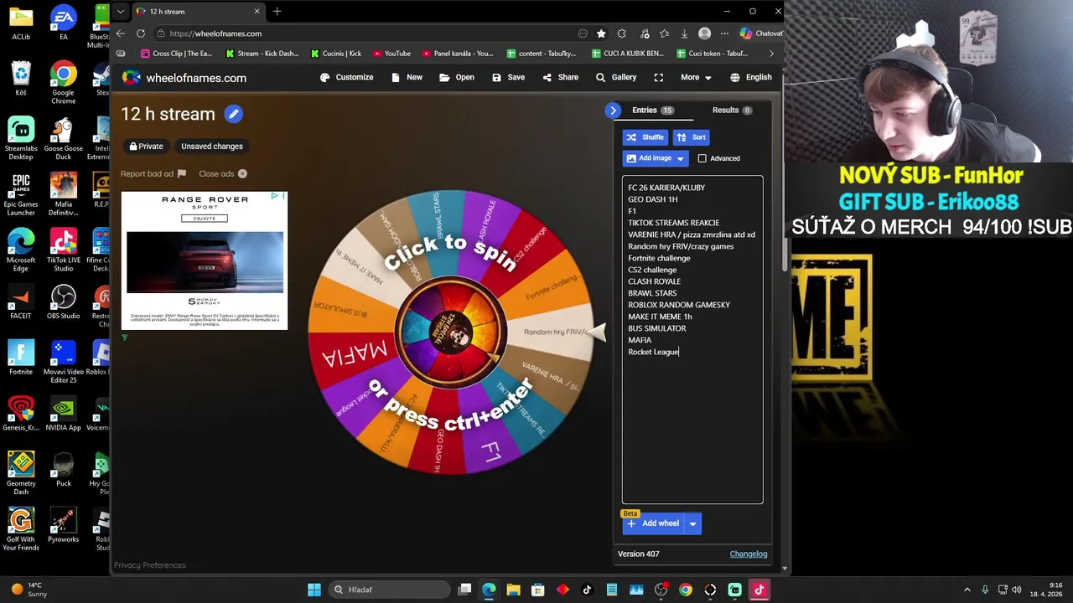
Task: Switch to the Entries tab
Action: click(652, 110)
